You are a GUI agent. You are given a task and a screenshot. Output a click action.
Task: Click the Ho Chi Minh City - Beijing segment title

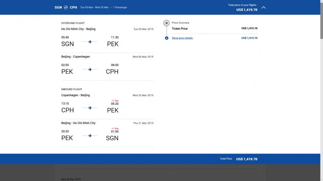coord(78,29)
